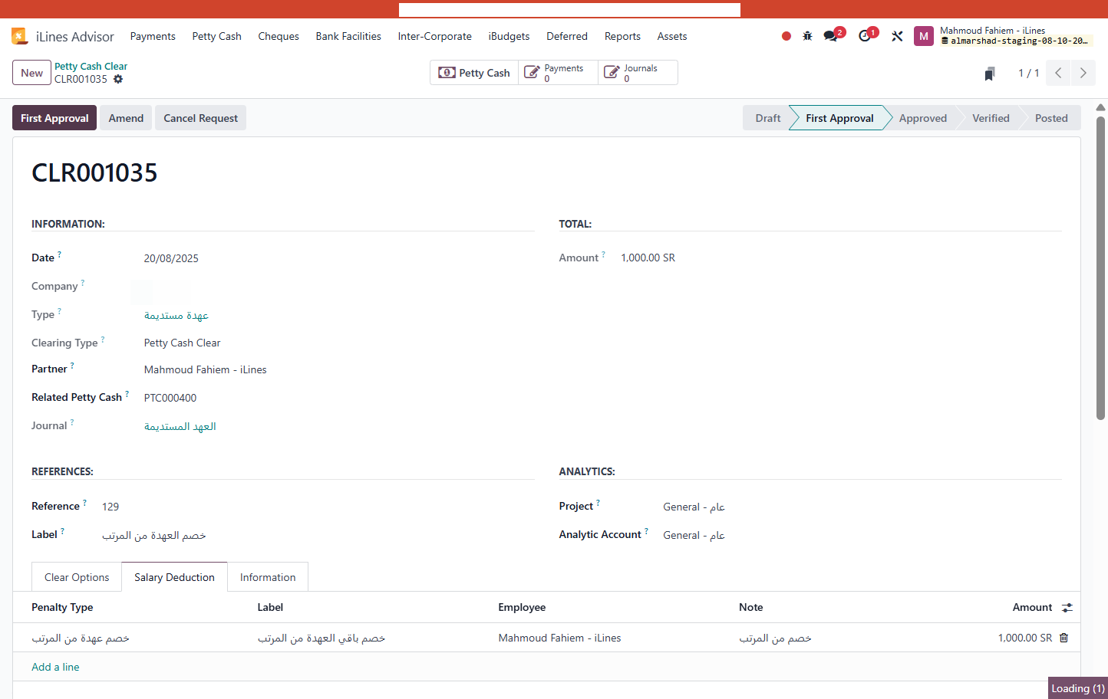The height and width of the screenshot is (699, 1108).
Task: Go to the previous record arrow
Action: click(x=1058, y=73)
